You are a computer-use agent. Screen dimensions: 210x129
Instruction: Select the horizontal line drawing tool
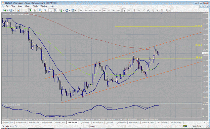139,10
